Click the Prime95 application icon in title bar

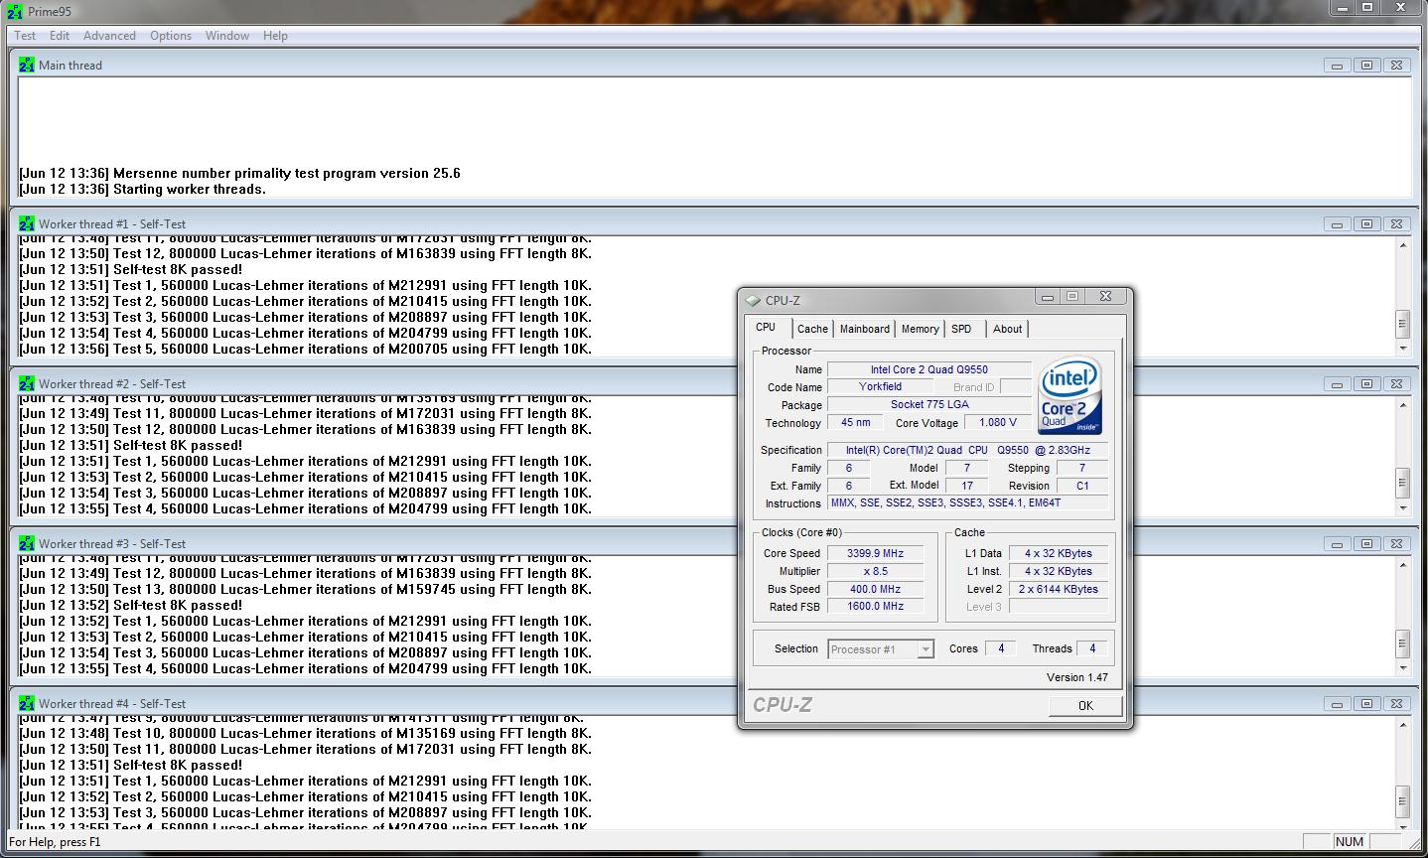click(x=15, y=11)
